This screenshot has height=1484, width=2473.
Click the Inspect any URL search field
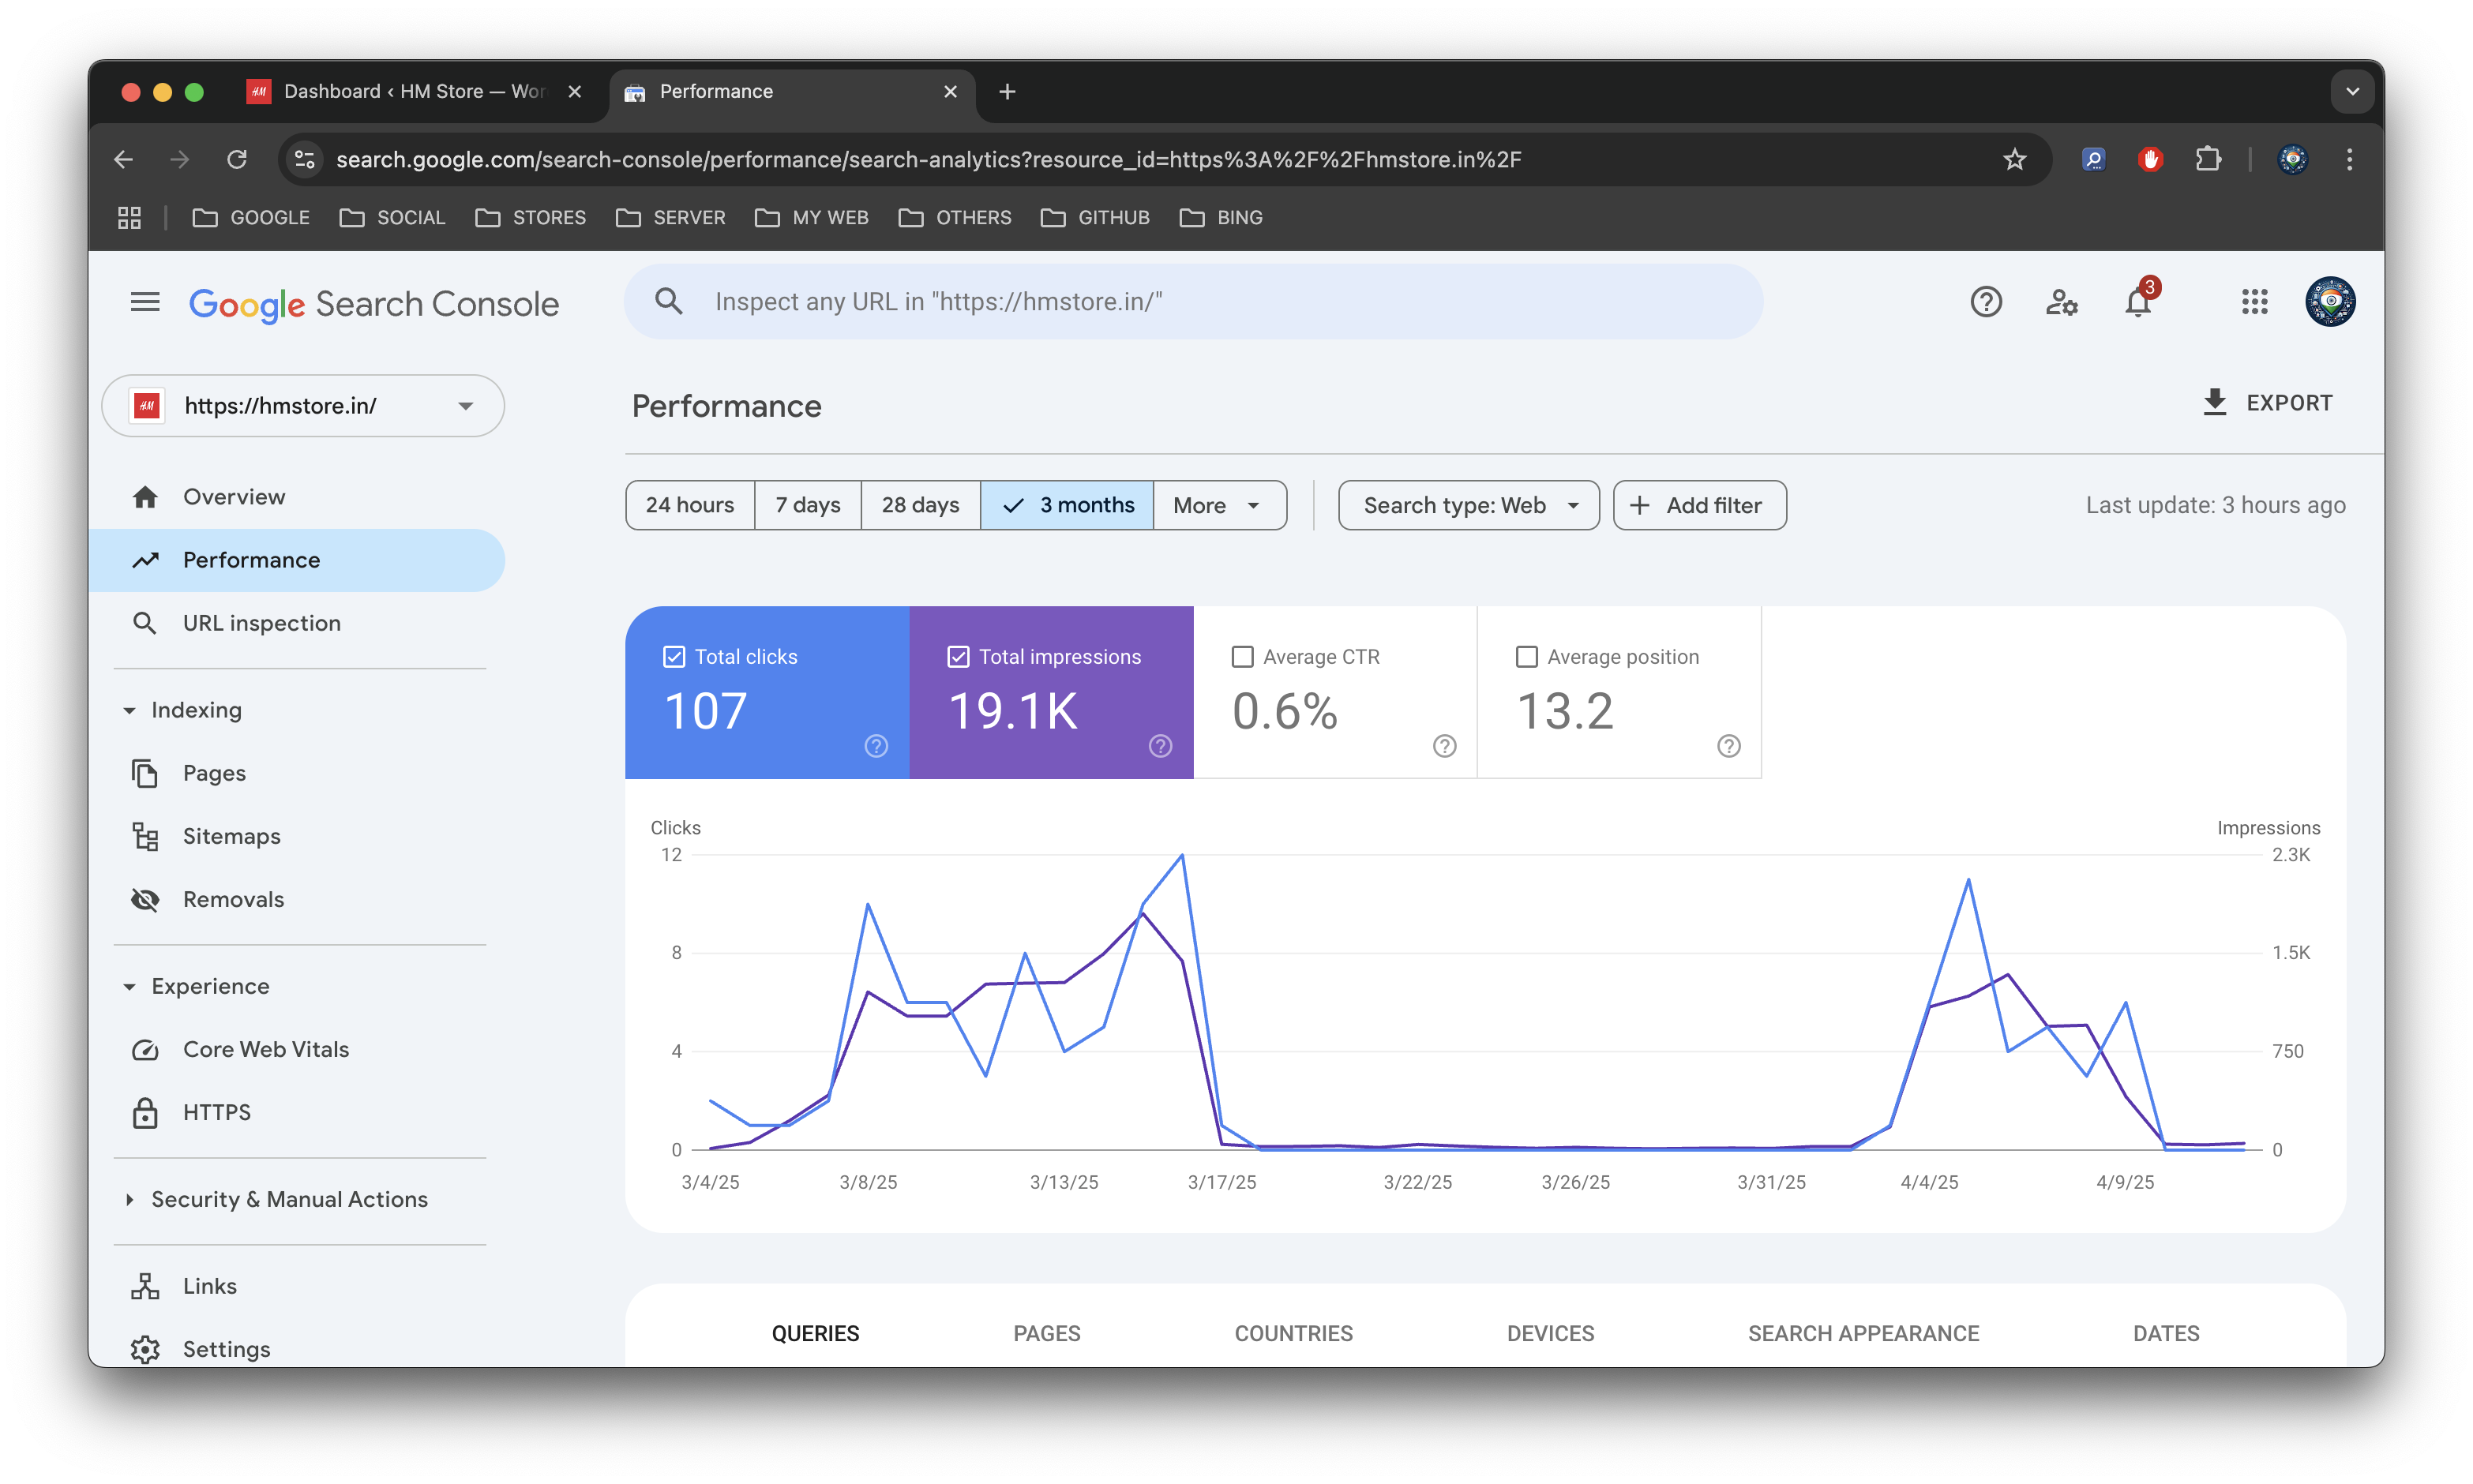point(1193,302)
